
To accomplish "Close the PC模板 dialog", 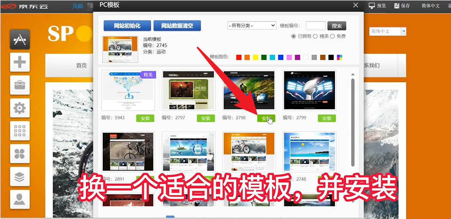I will (x=356, y=5).
